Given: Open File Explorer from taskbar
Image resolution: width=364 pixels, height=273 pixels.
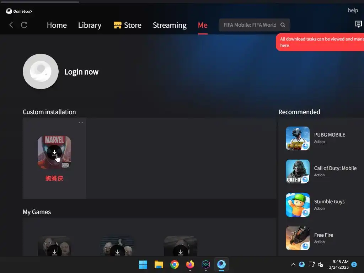Looking at the screenshot, I should coord(159,264).
